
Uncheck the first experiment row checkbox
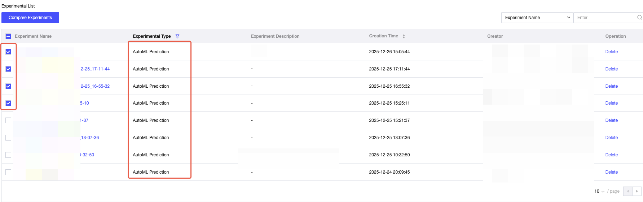click(8, 52)
